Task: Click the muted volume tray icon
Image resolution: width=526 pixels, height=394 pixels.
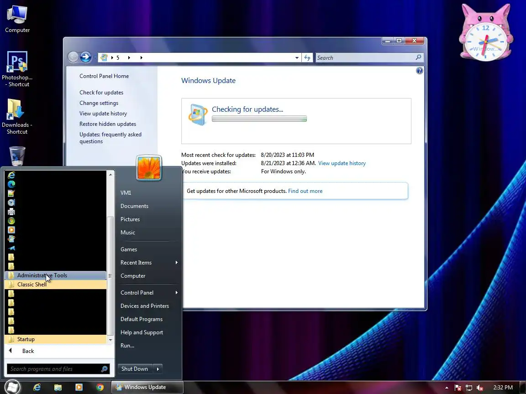Action: 480,388
